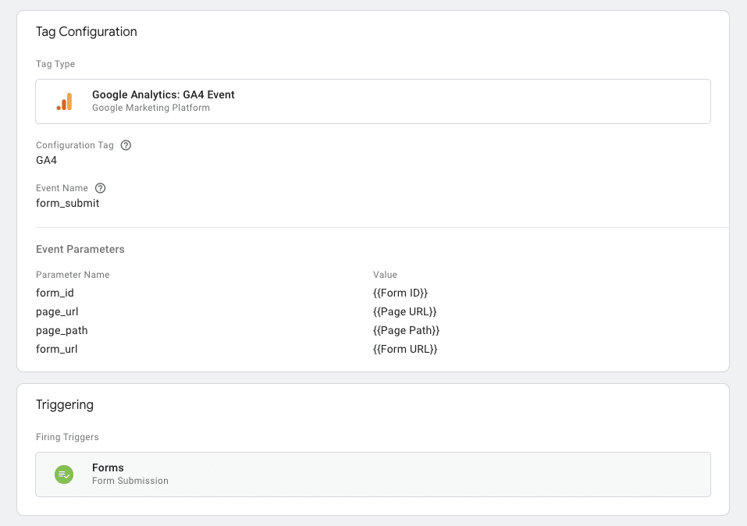Click the {{Page Path}} value
Screen dimensions: 747x526
coord(407,331)
